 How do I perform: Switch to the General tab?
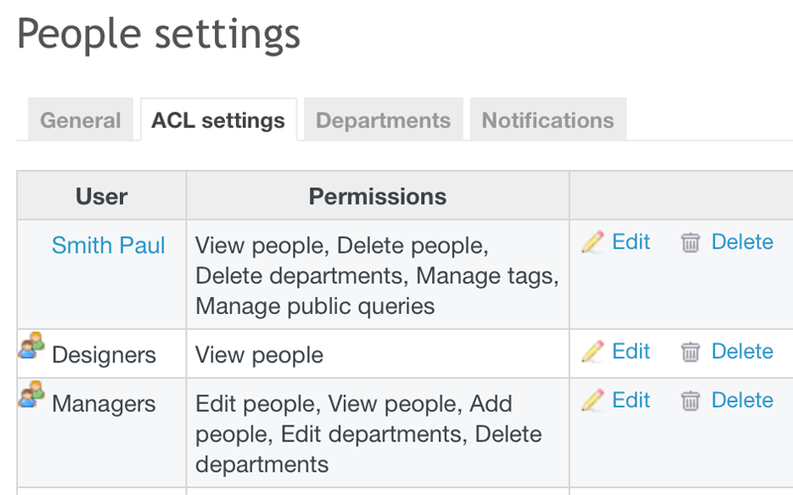point(80,121)
